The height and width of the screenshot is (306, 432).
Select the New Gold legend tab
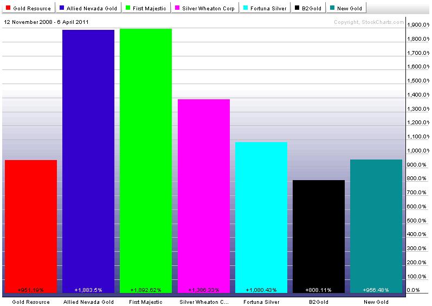tap(346, 8)
